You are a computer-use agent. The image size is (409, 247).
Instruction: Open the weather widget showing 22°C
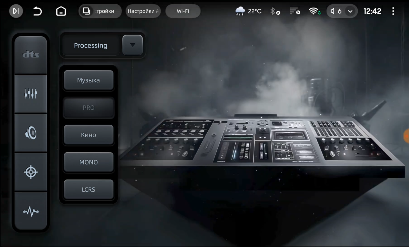click(x=248, y=11)
